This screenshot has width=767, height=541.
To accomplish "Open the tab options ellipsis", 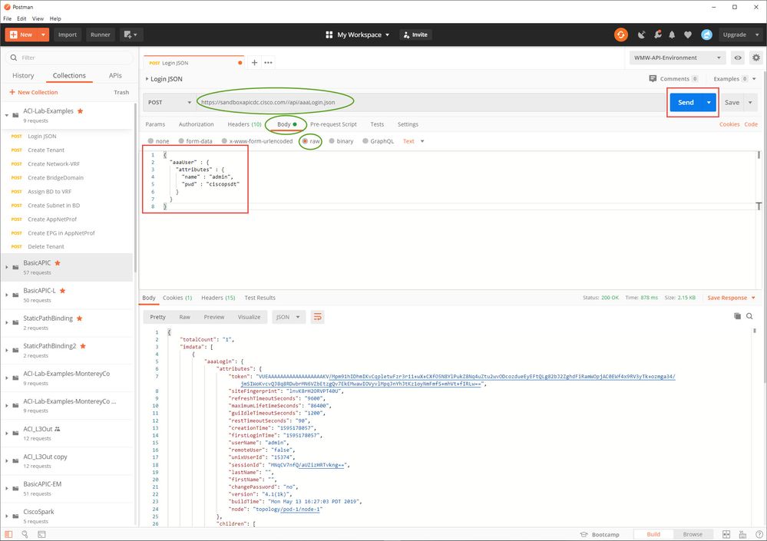I will coord(268,63).
